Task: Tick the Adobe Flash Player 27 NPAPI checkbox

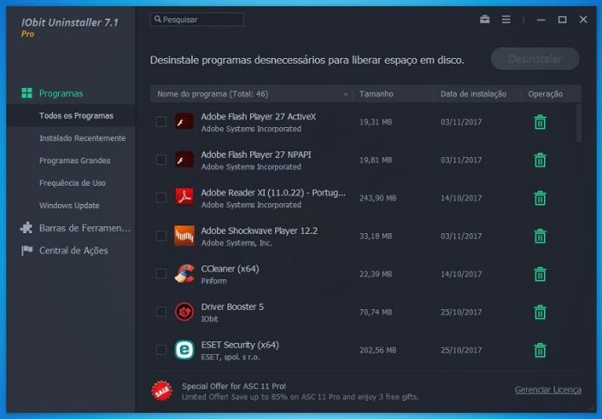Action: click(x=161, y=160)
